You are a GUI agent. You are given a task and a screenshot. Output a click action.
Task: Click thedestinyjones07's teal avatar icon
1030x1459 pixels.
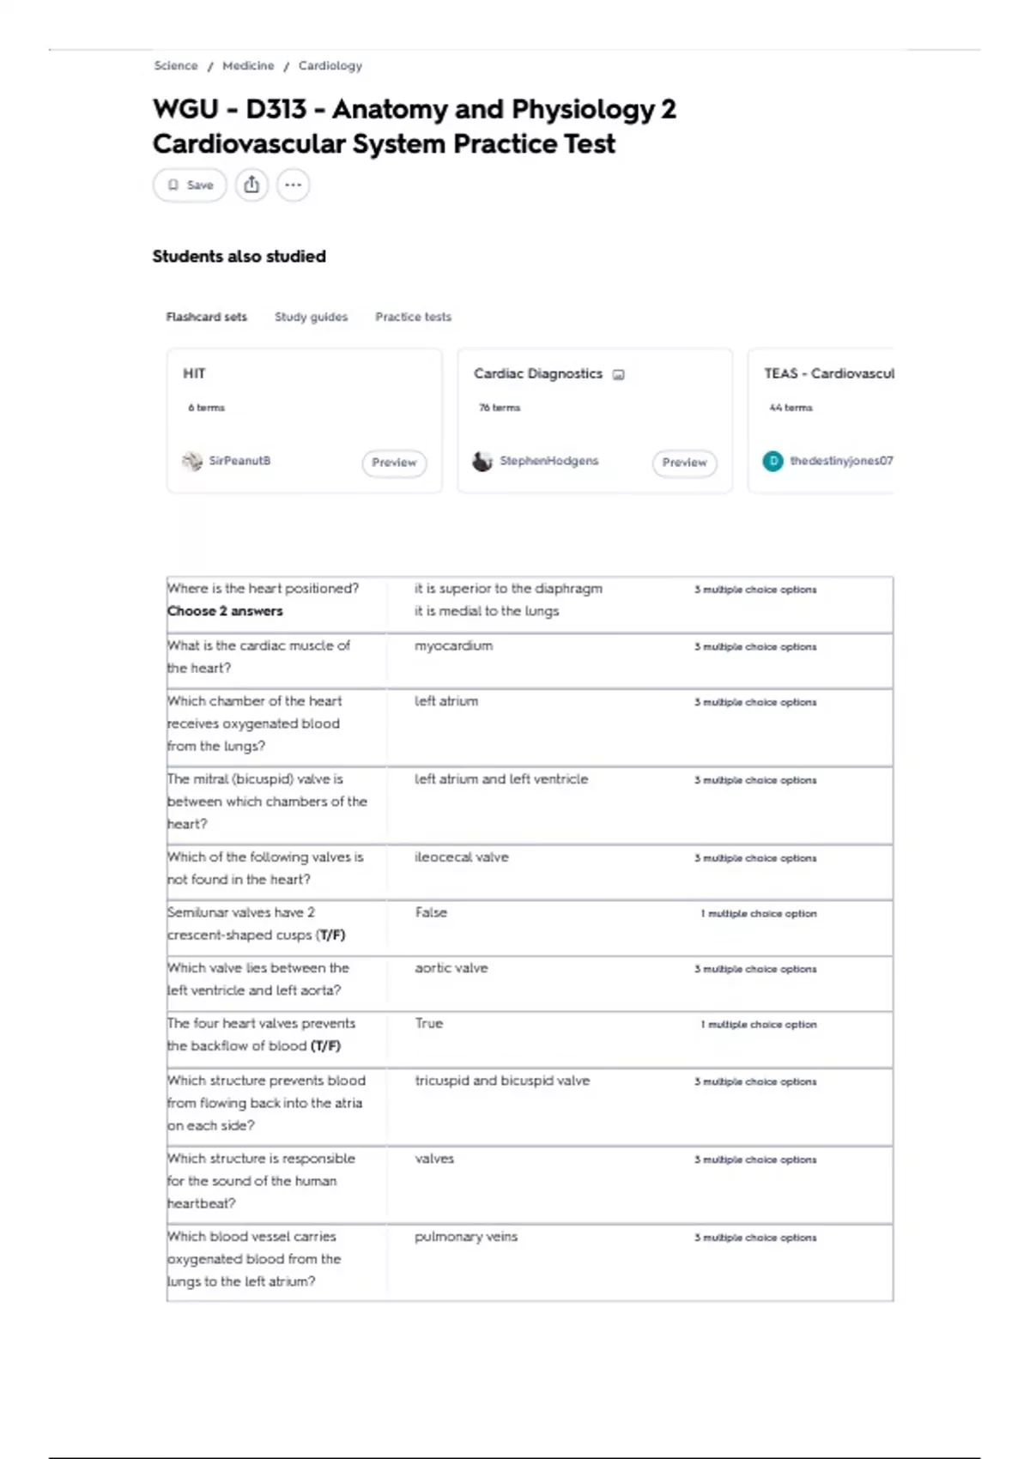click(772, 461)
